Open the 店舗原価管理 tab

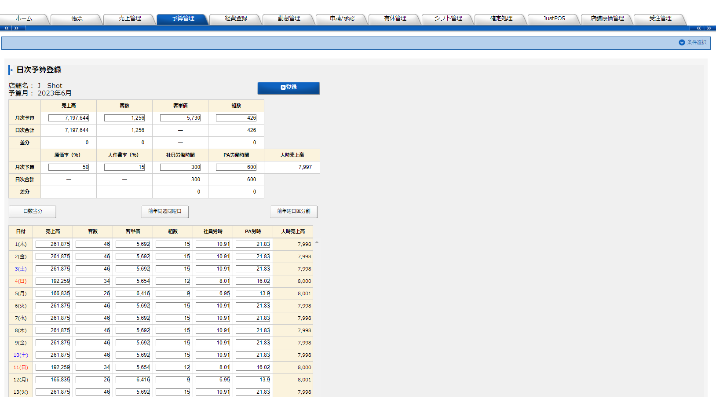[x=607, y=18]
